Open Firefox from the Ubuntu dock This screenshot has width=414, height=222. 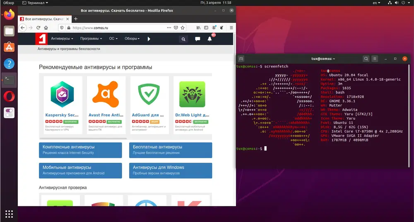coord(9,14)
